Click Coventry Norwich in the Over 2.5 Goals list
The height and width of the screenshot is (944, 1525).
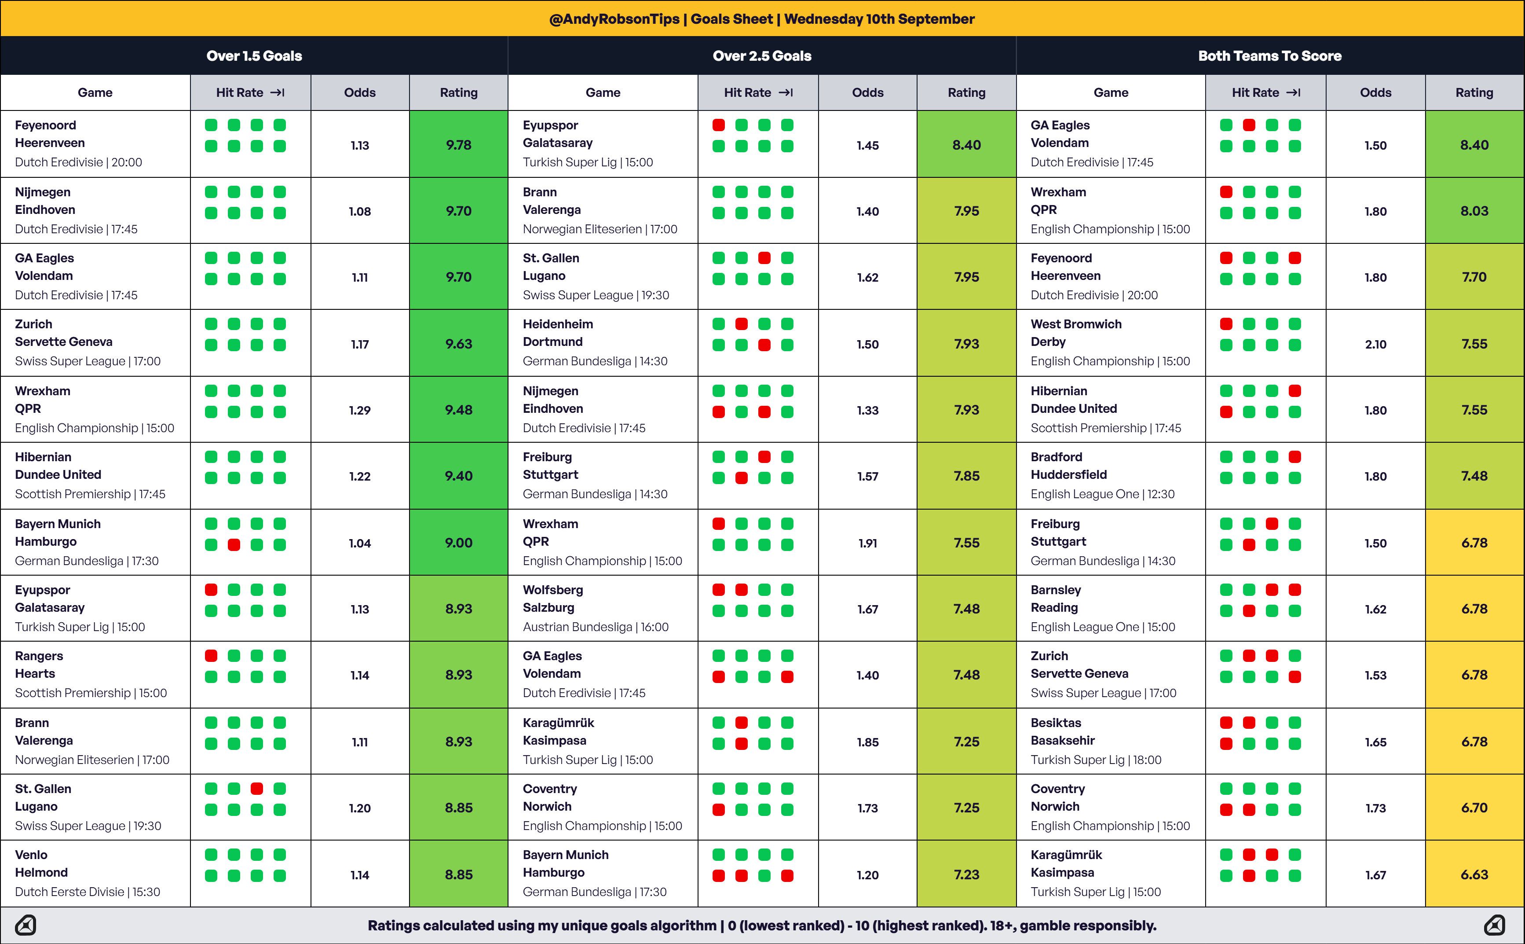pos(603,807)
